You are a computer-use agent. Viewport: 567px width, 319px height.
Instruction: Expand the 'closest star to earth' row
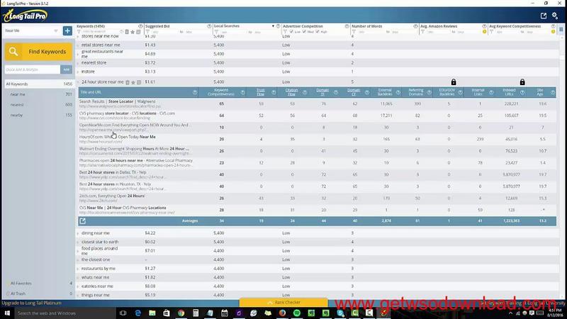78,242
